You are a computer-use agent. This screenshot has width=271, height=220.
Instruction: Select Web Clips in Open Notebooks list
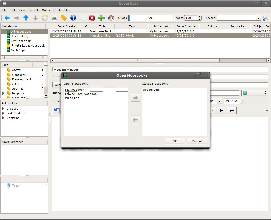pos(96,98)
